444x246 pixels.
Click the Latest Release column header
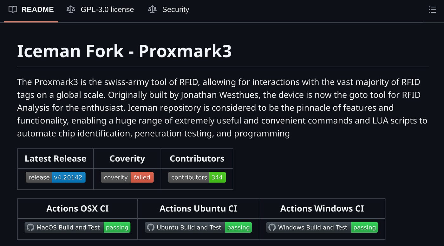point(55,158)
